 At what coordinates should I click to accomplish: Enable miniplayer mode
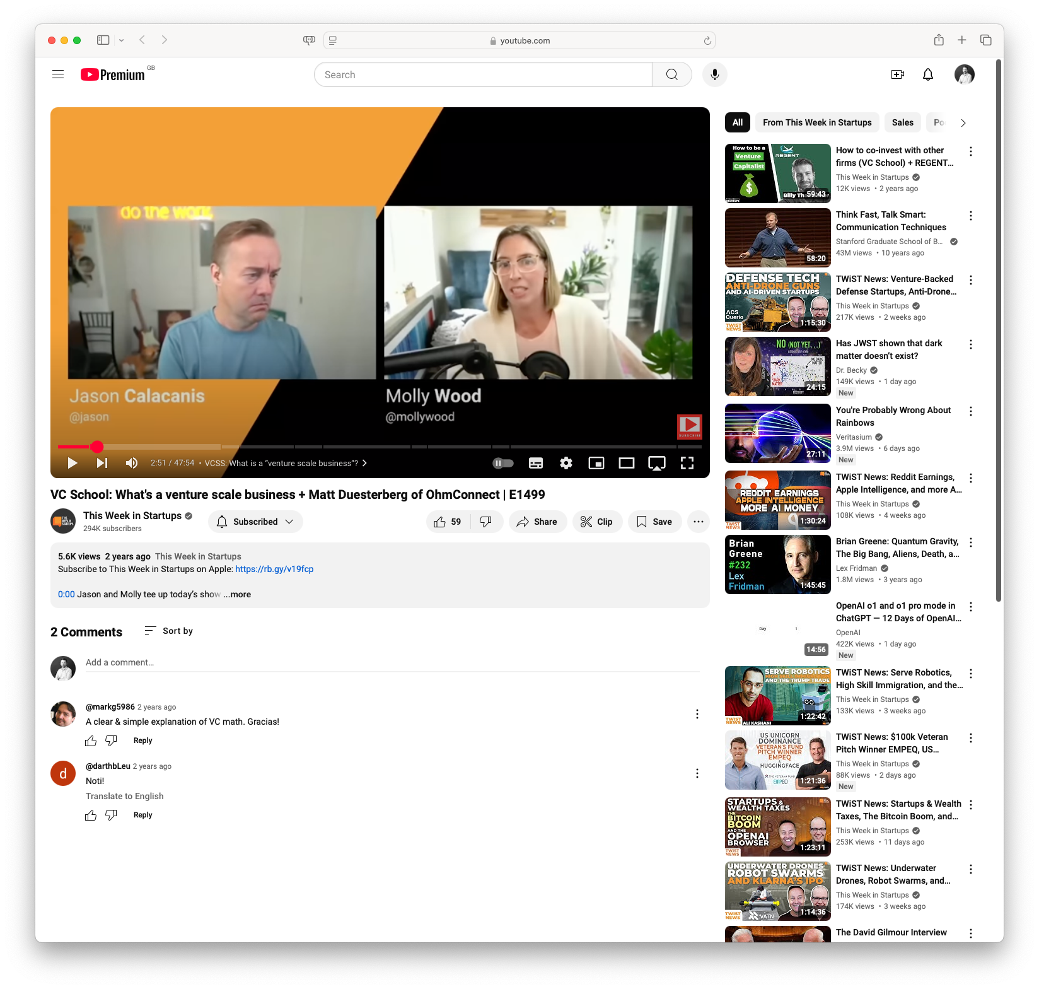click(596, 463)
